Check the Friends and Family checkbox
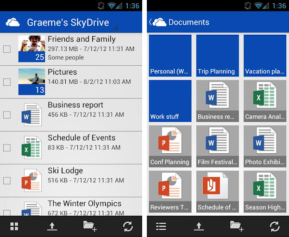Screen dimensions: 289x237 click(7, 49)
